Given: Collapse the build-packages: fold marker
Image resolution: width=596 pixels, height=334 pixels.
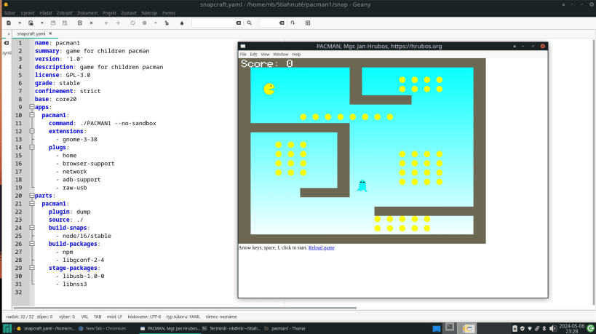Looking at the screenshot, I should 32,244.
